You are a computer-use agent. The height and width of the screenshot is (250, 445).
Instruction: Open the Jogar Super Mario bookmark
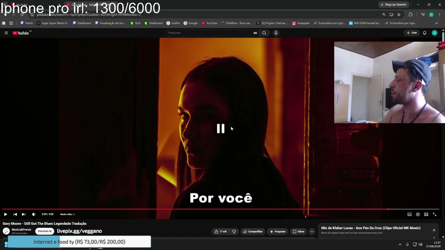[x=52, y=23]
